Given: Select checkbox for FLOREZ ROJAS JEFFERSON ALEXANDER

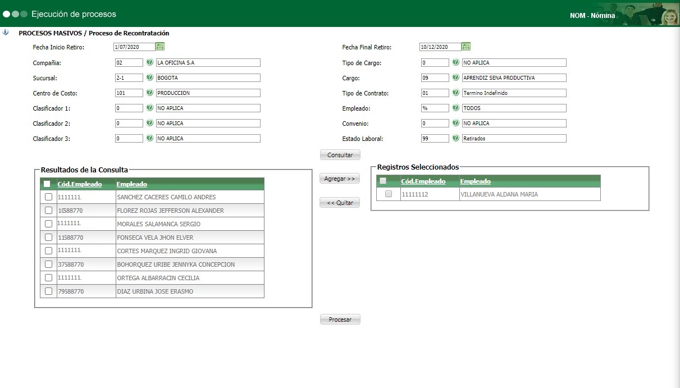Looking at the screenshot, I should click(48, 210).
